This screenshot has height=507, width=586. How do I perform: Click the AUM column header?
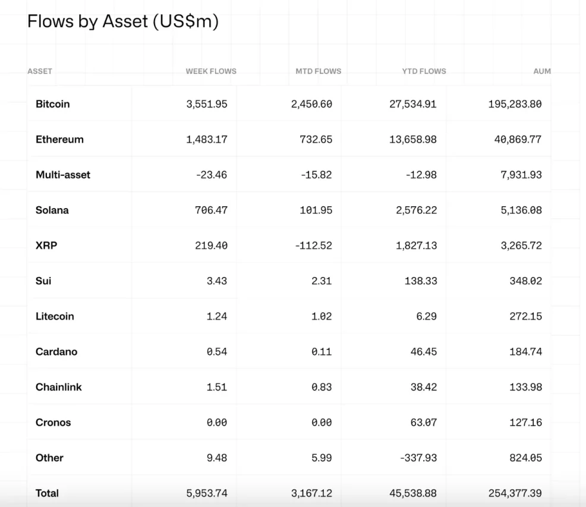tap(541, 71)
